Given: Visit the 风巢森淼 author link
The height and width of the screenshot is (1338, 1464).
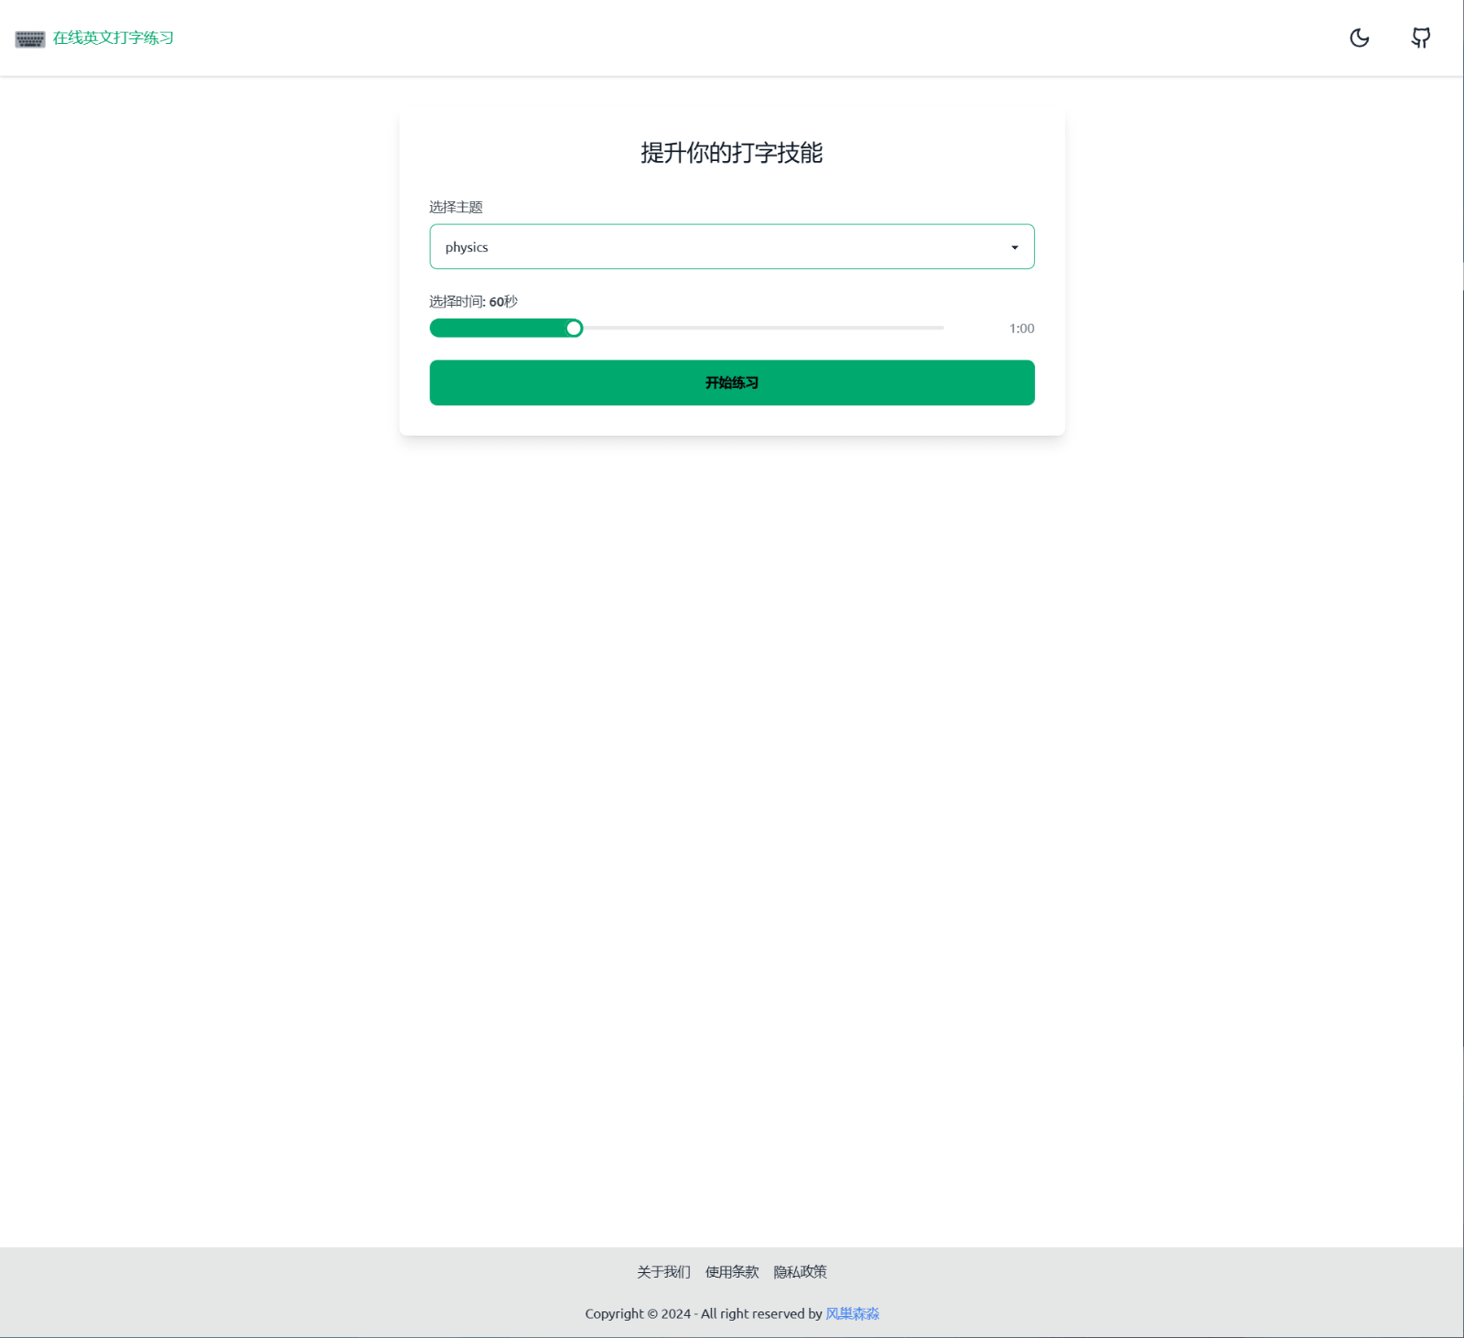Looking at the screenshot, I should point(852,1314).
